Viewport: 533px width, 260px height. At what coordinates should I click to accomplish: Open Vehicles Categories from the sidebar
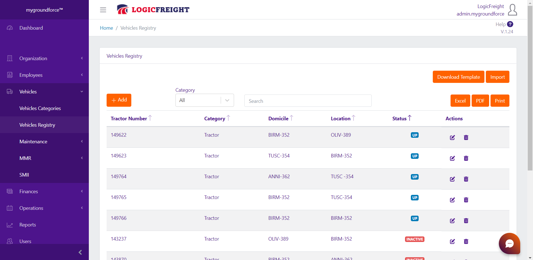[40, 108]
